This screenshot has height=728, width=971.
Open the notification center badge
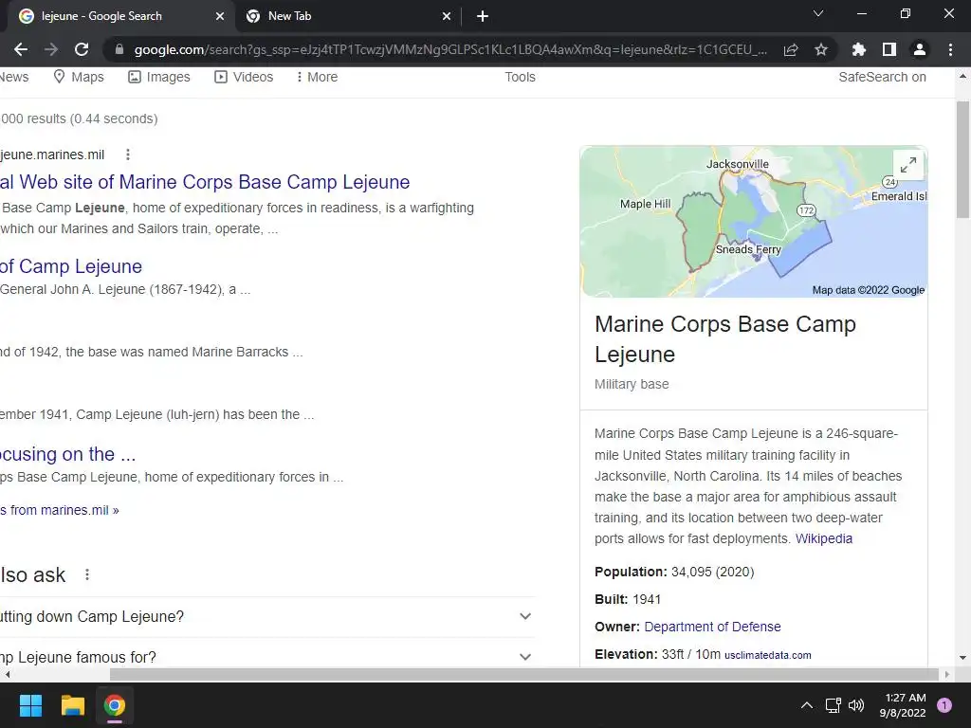point(944,705)
